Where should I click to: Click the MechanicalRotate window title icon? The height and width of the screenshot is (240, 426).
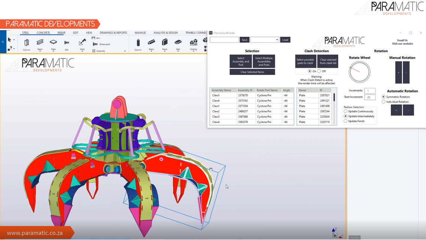coord(211,33)
